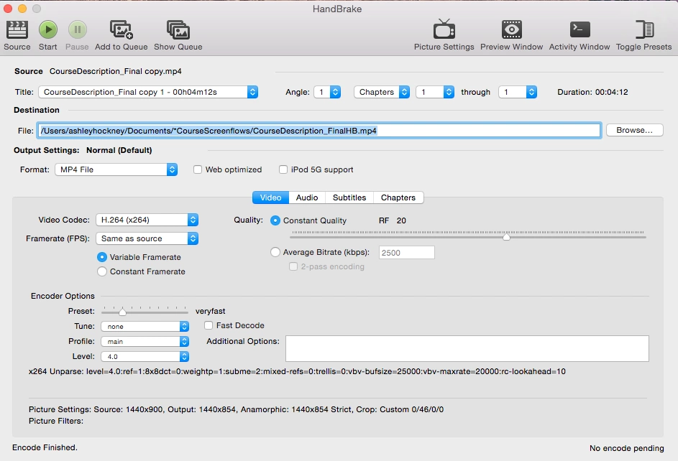Enable the Web optimized checkbox
The width and height of the screenshot is (678, 461).
198,169
